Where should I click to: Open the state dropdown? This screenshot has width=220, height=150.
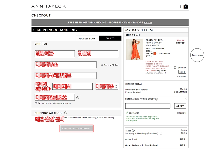[x=107, y=86]
